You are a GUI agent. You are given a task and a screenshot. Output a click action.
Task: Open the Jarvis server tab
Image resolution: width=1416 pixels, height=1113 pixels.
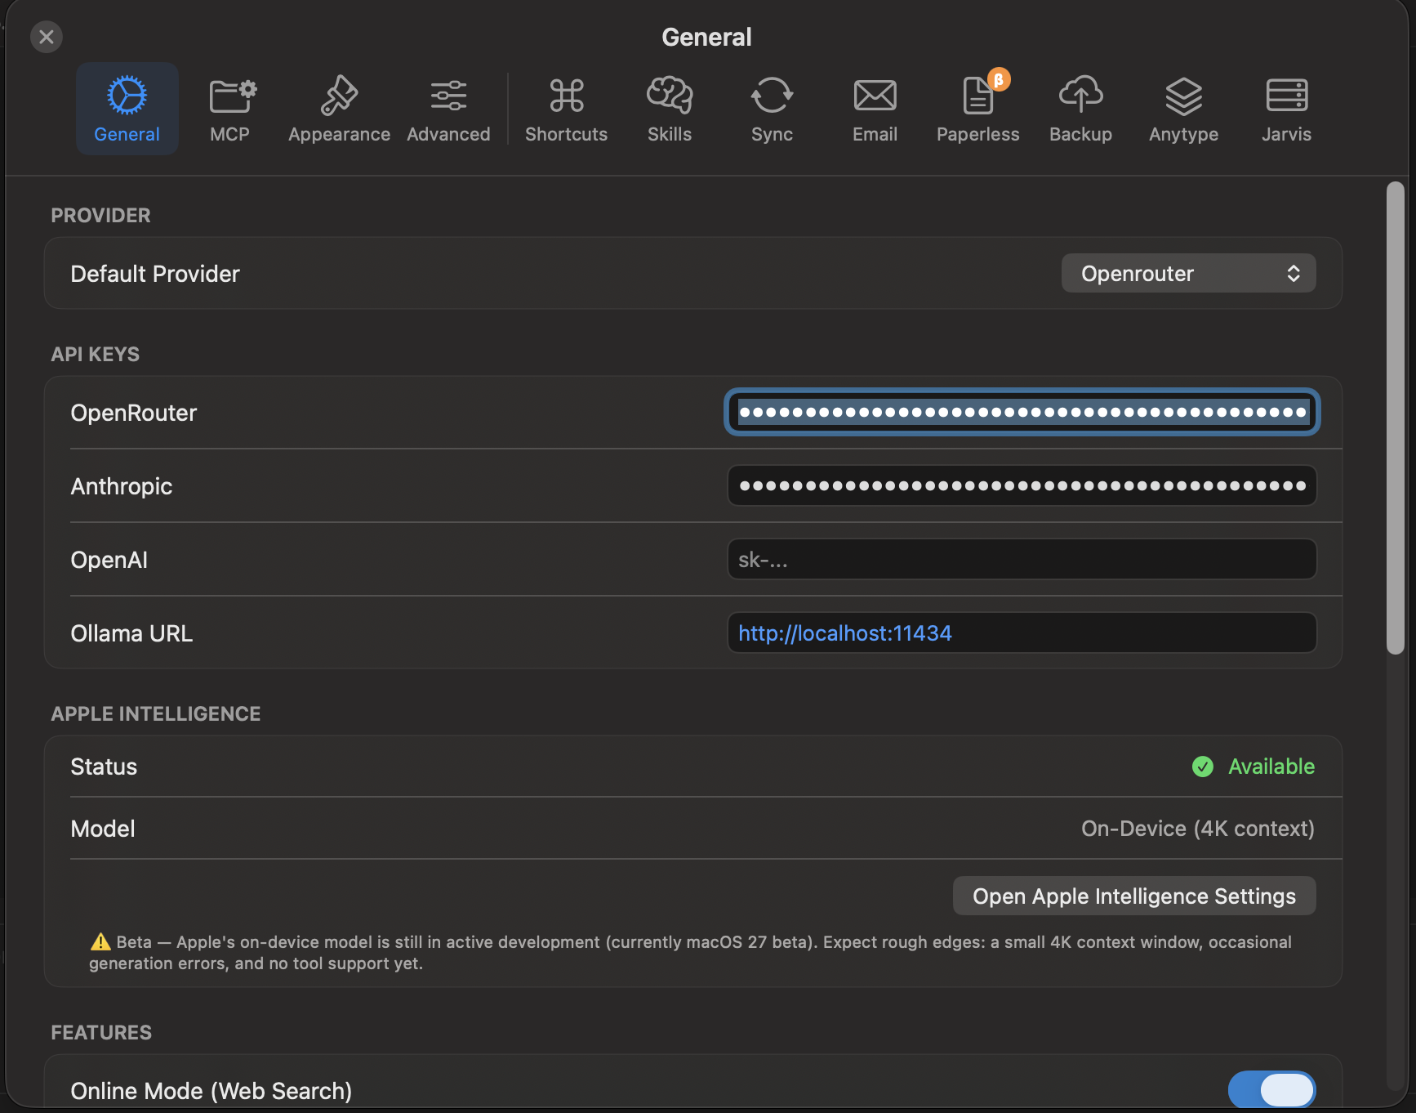click(x=1286, y=109)
